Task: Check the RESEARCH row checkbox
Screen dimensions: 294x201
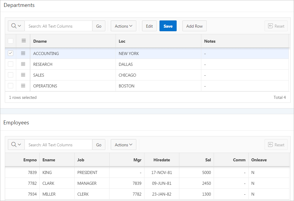Action: coord(11,64)
